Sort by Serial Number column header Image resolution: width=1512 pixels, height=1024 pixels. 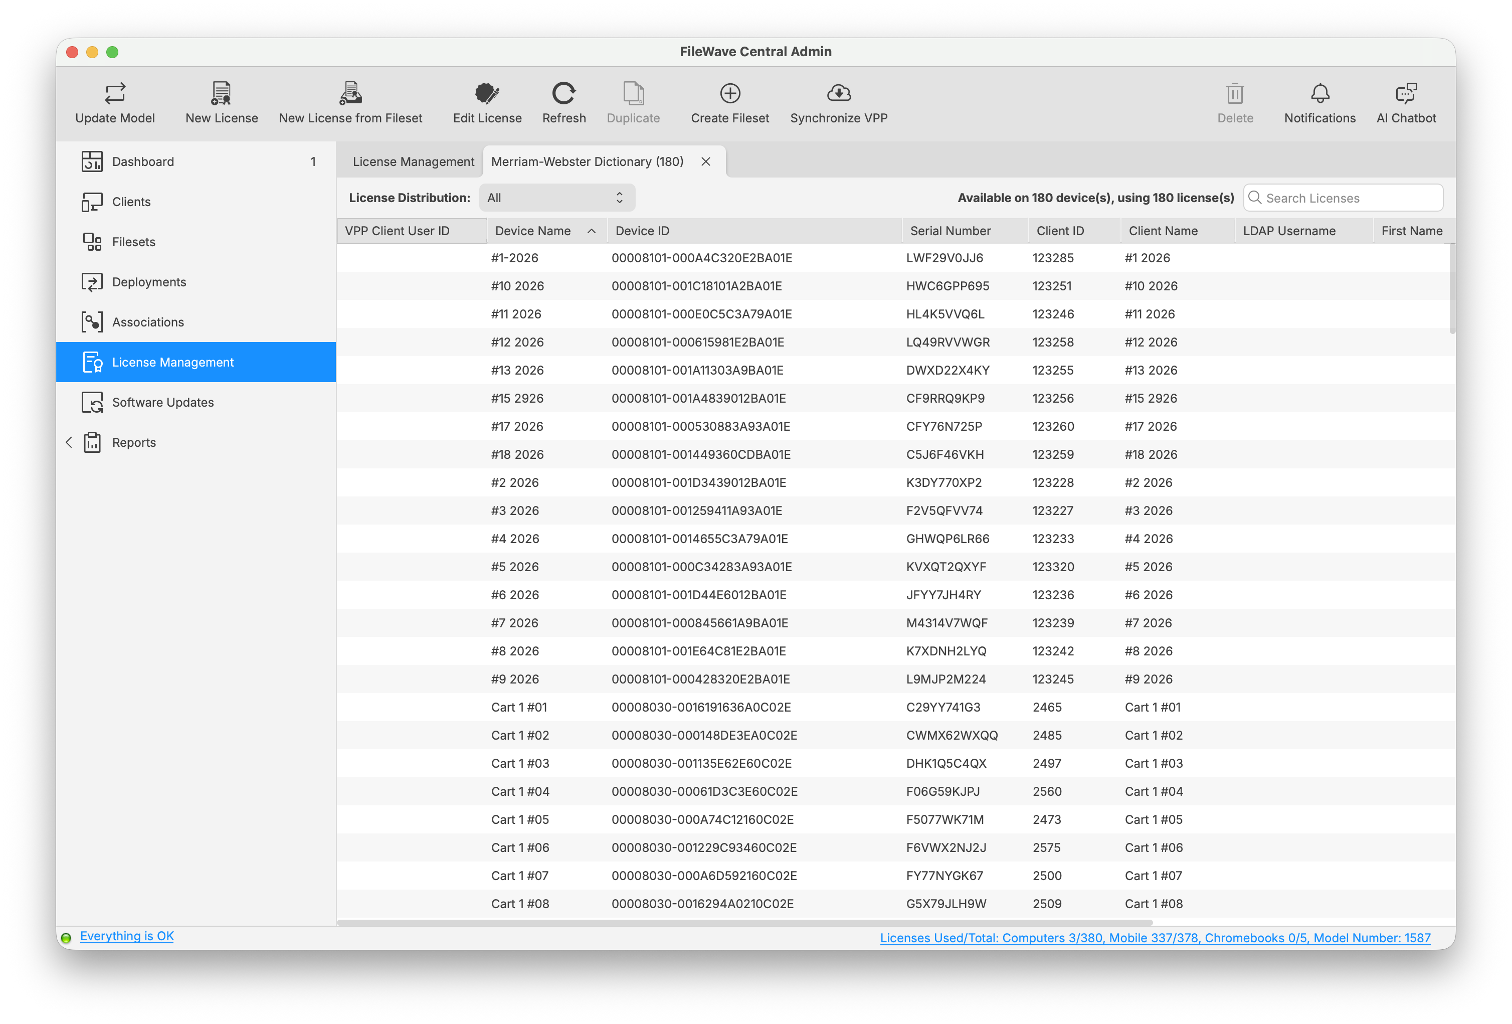[966, 231]
